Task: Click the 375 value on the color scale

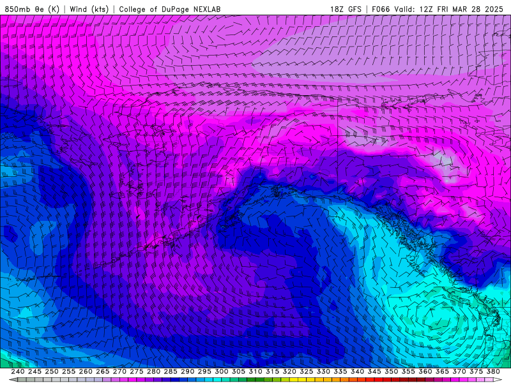Action: click(x=476, y=372)
